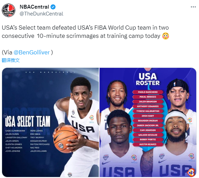Click the Tyrese Haliburton roster label
Screen dimensions: 199x178
pos(148,111)
